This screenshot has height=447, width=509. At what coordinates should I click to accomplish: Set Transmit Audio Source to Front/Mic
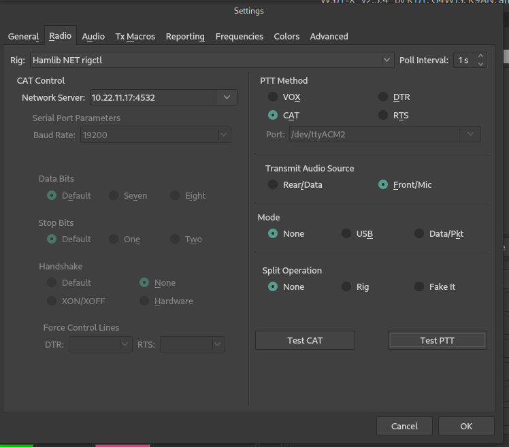(x=405, y=184)
